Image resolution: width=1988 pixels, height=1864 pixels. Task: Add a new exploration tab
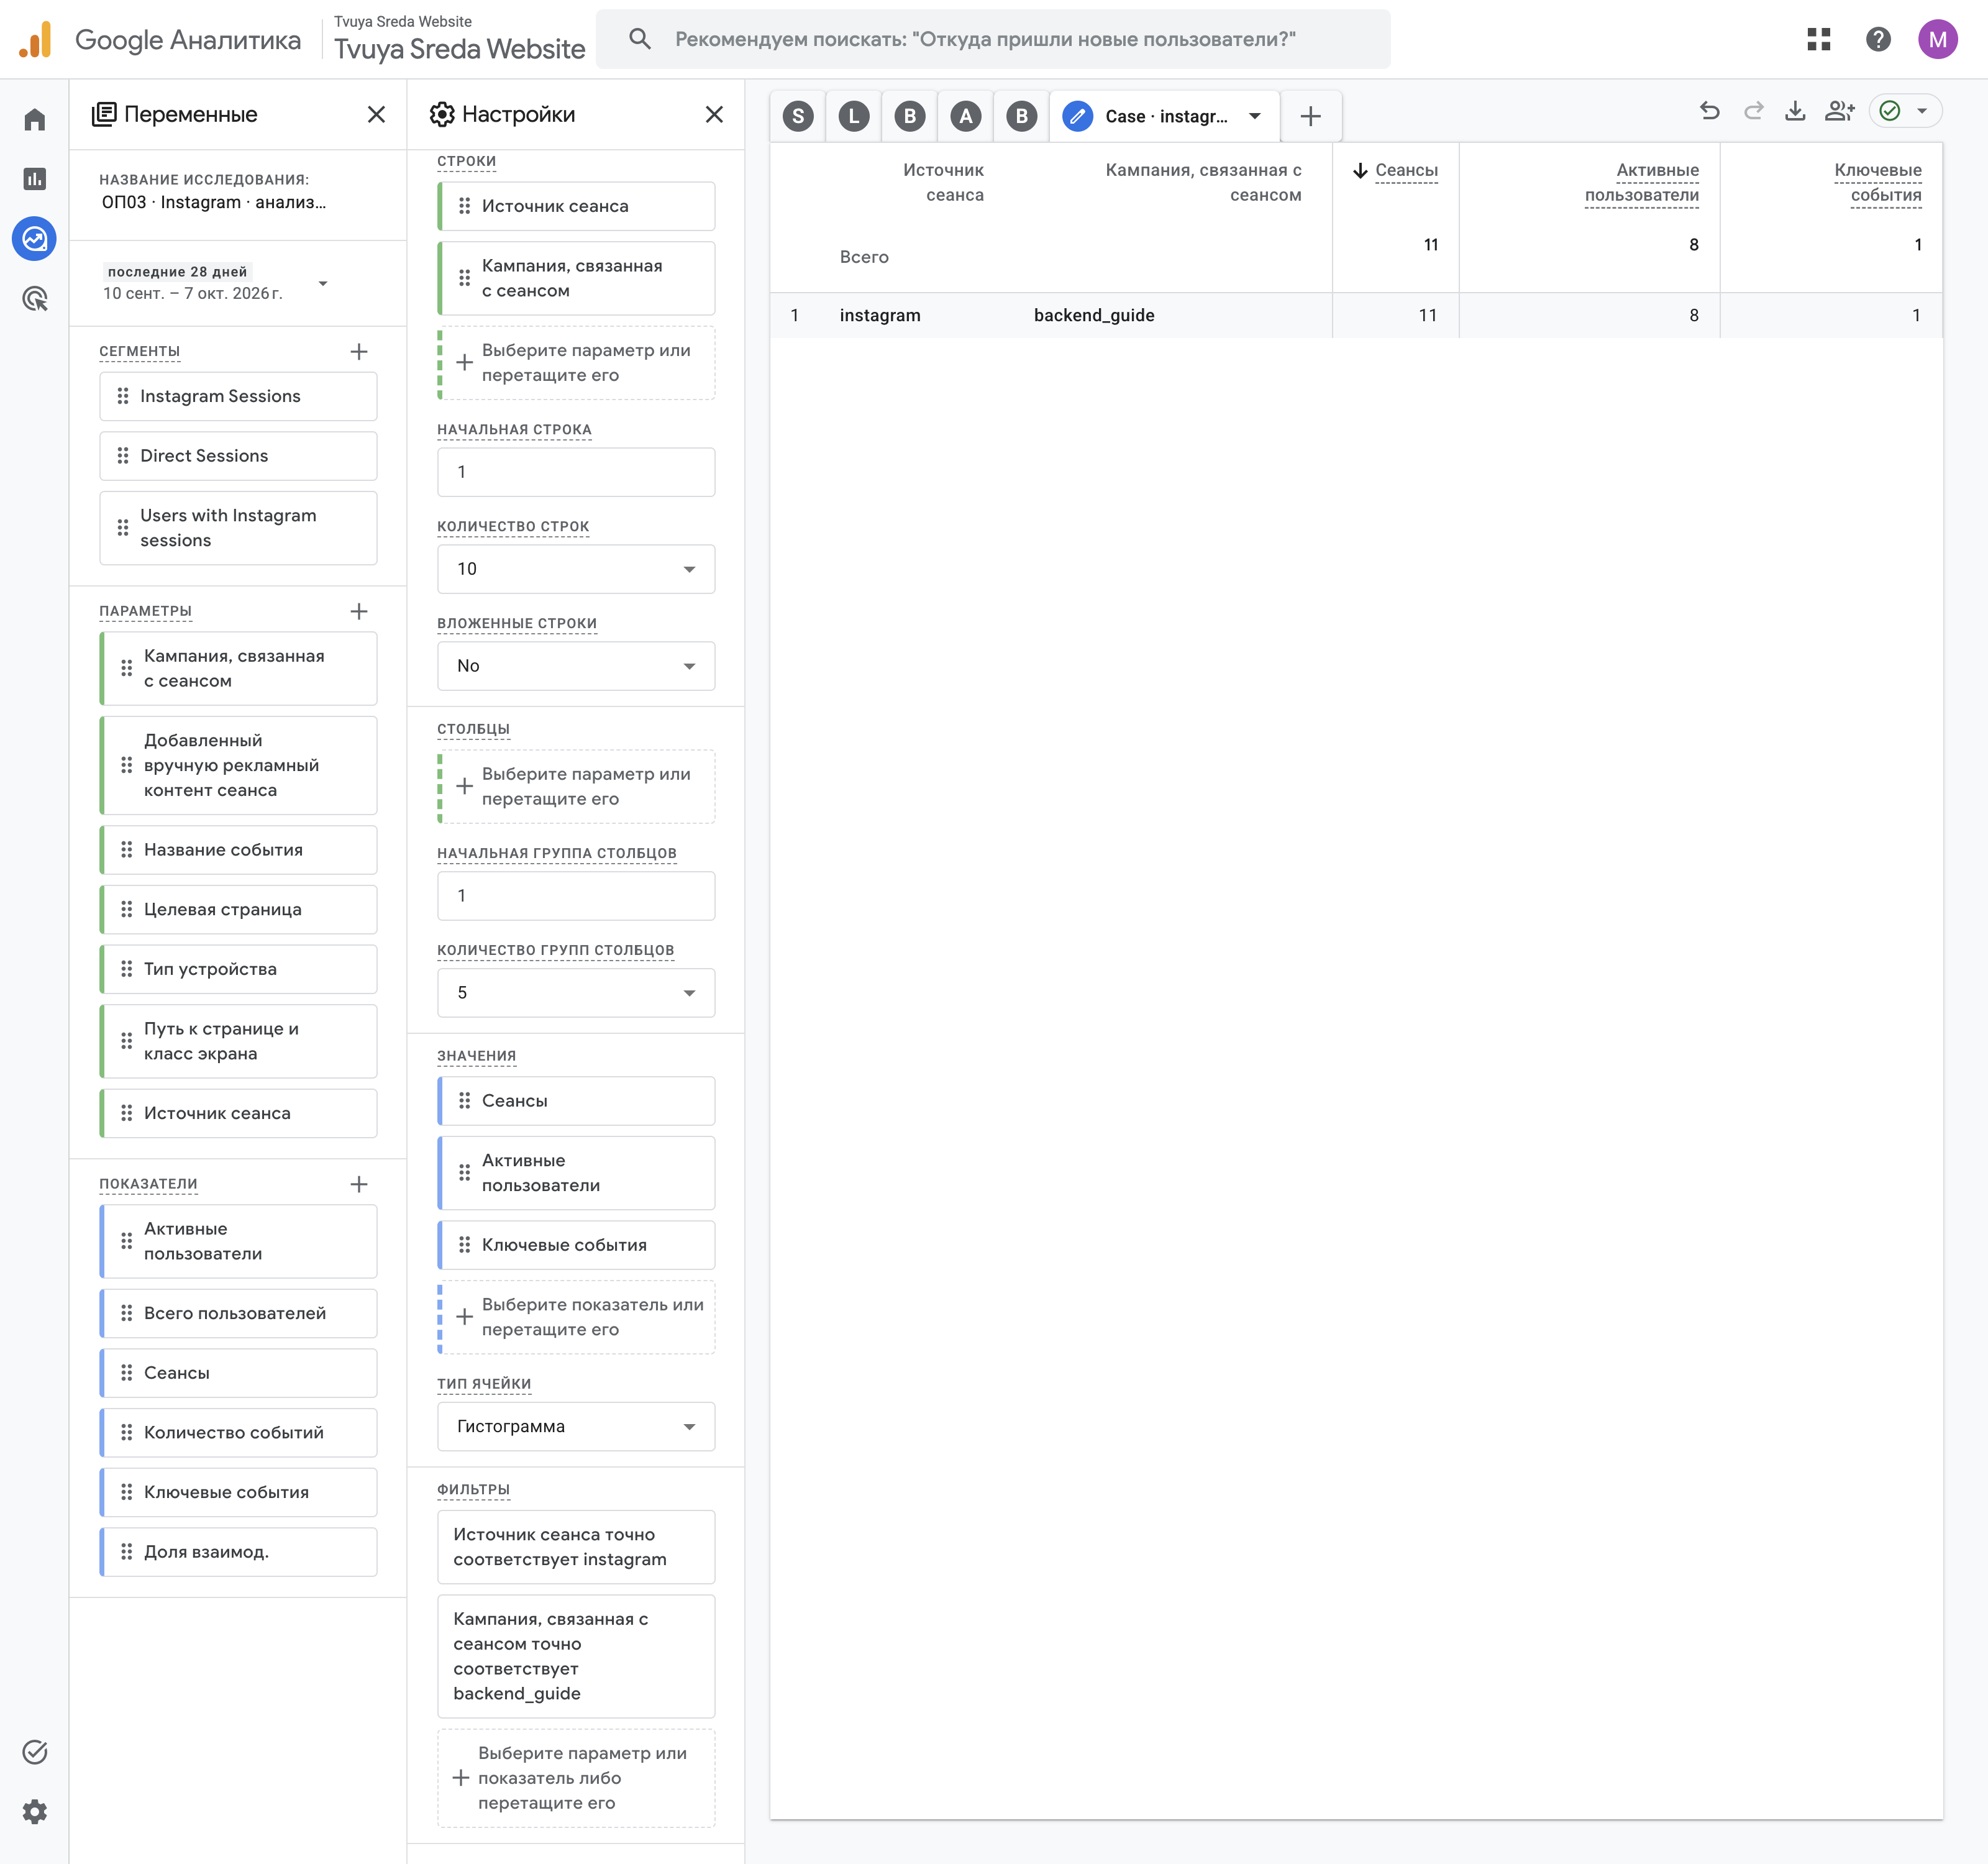(1310, 116)
